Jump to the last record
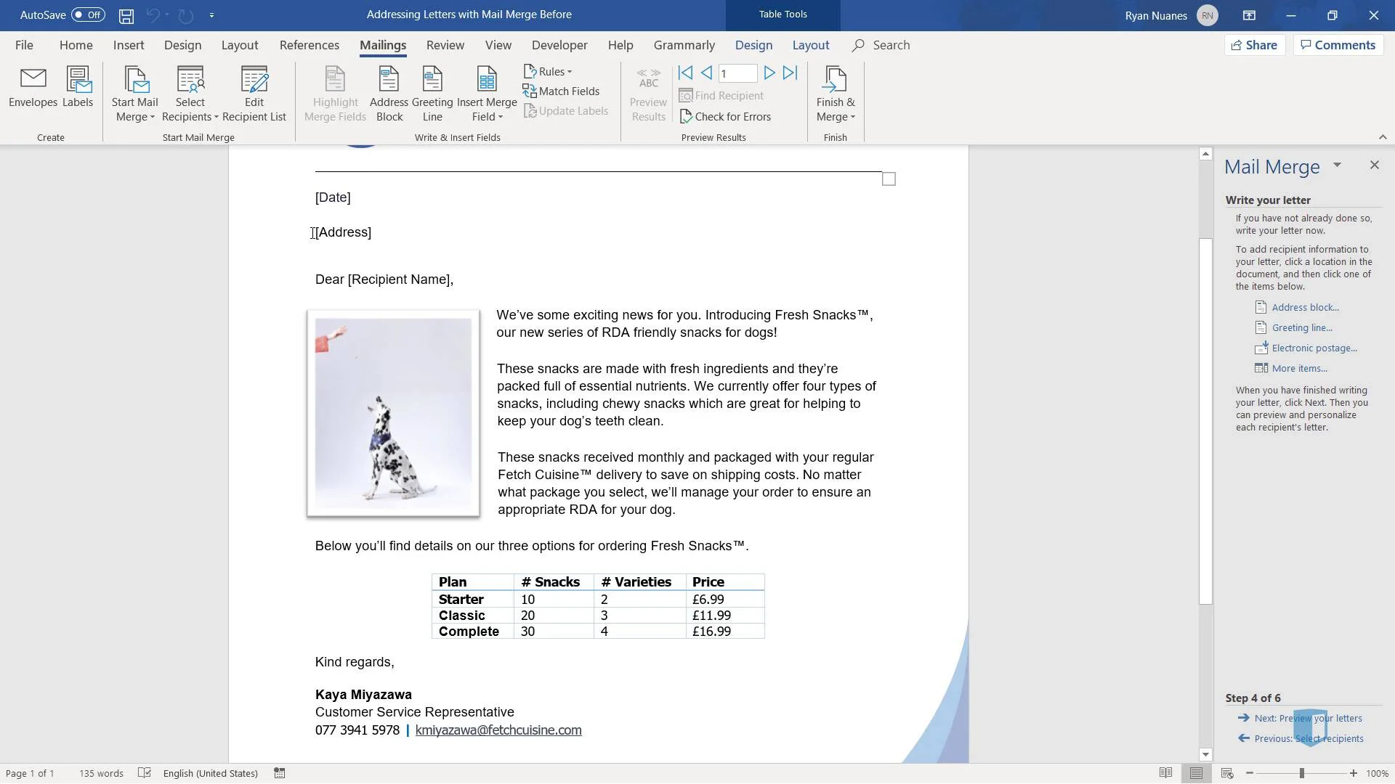The width and height of the screenshot is (1395, 784). (x=790, y=73)
